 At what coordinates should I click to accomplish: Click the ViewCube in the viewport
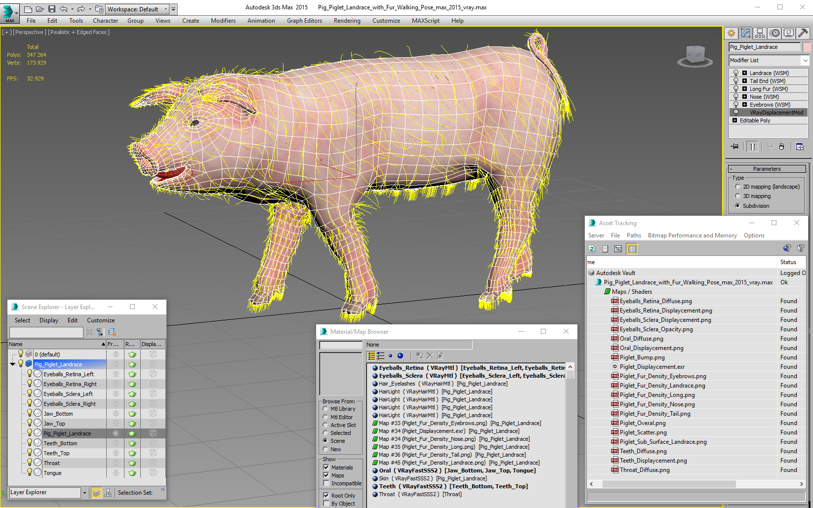tap(695, 55)
